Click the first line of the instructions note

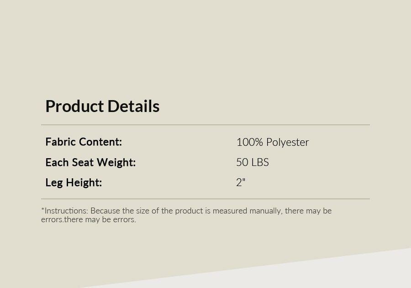point(186,211)
